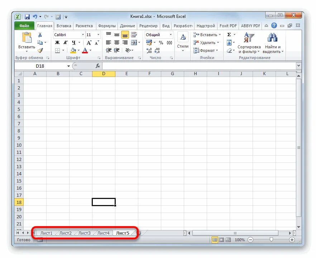Expand the formula bar
The width and height of the screenshot is (316, 258).
(x=298, y=65)
